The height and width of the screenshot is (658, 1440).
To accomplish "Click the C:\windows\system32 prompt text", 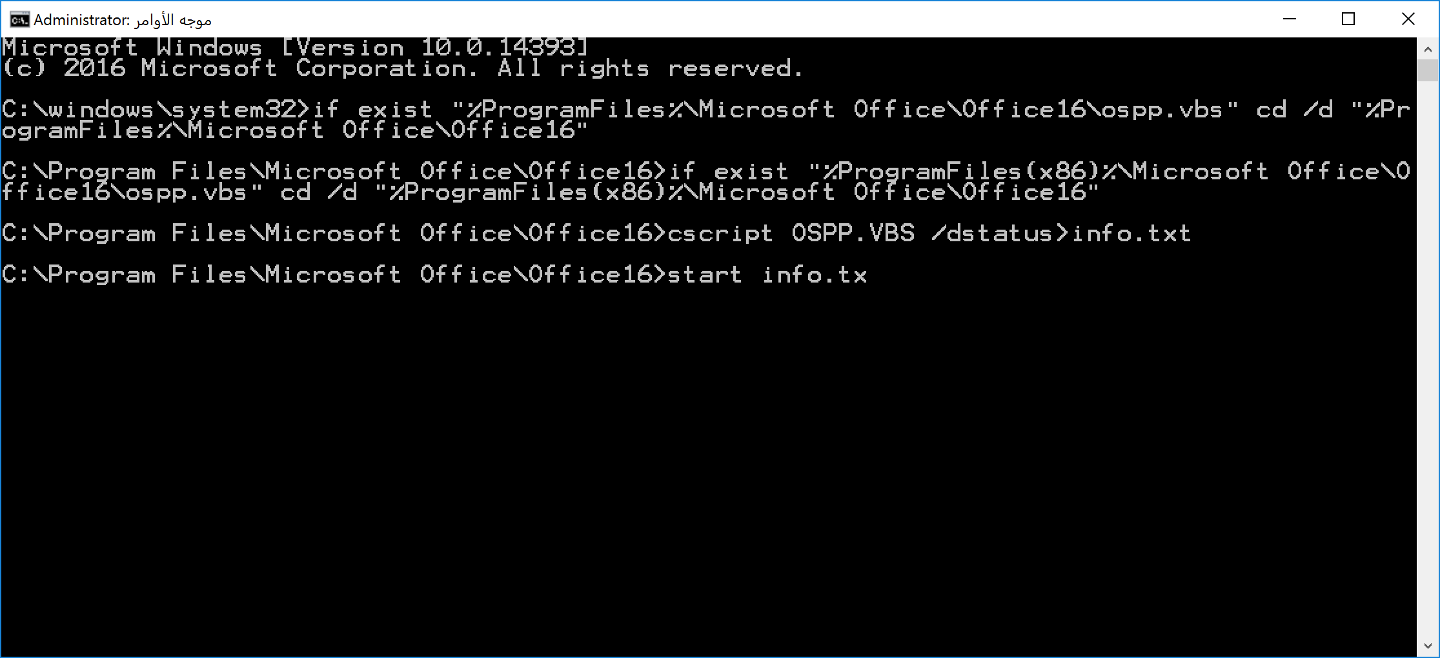I will click(x=156, y=109).
